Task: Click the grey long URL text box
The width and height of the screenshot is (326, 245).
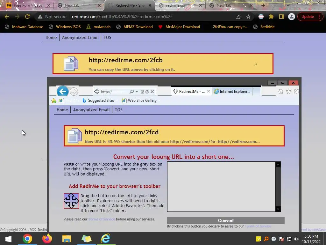Action: [x=222, y=187]
